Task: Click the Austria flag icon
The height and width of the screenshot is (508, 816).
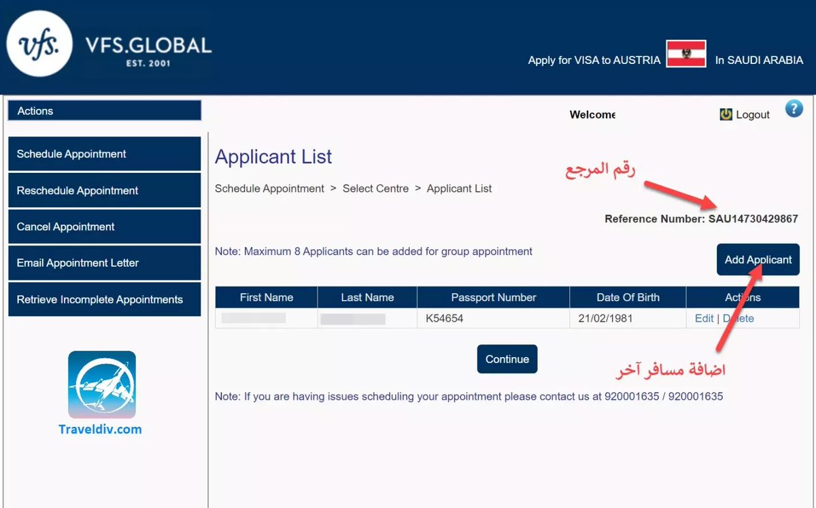Action: pyautogui.click(x=685, y=54)
